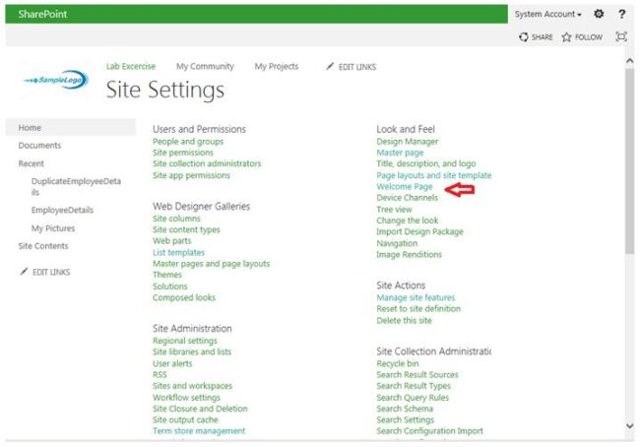Open the System Account dropdown

point(547,14)
